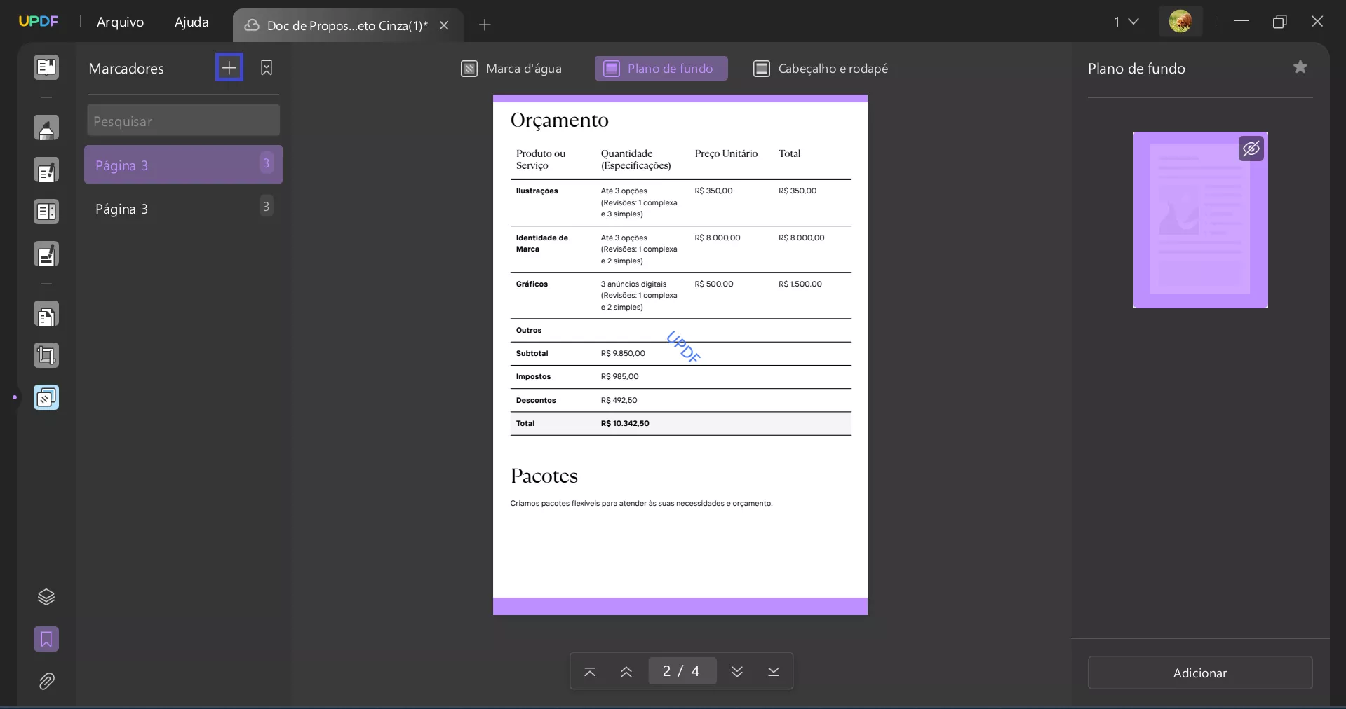Add a new bookmark marker
This screenshot has width=1346, height=709.
(229, 67)
